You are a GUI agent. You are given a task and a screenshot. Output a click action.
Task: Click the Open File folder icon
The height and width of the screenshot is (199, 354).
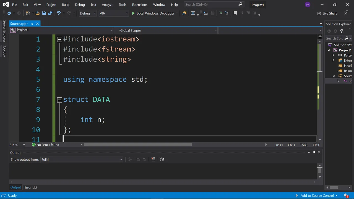(x=38, y=13)
